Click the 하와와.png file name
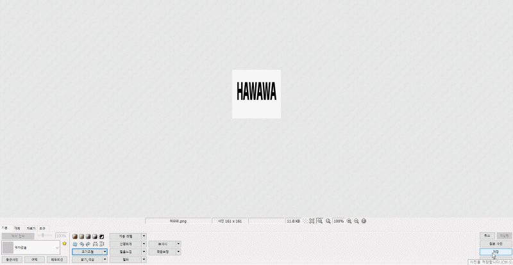Screen dimensions: 513x265 (x=178, y=221)
